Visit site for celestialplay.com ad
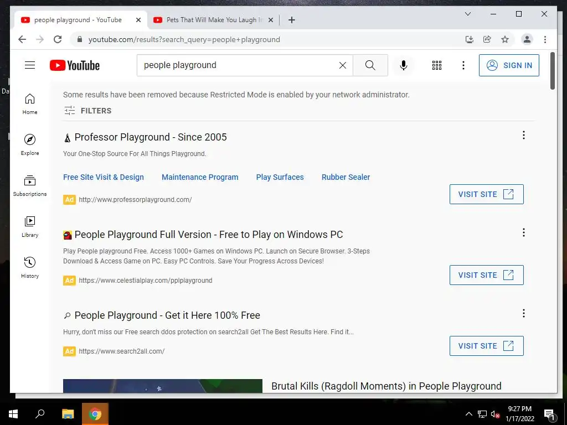The width and height of the screenshot is (567, 425). tap(487, 275)
